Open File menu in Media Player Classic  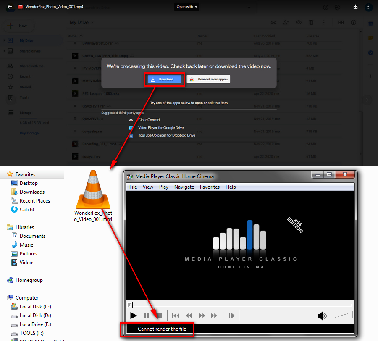[133, 187]
